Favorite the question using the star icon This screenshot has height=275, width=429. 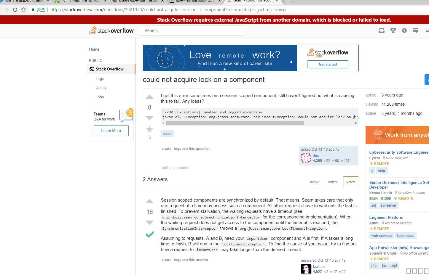[x=149, y=129]
